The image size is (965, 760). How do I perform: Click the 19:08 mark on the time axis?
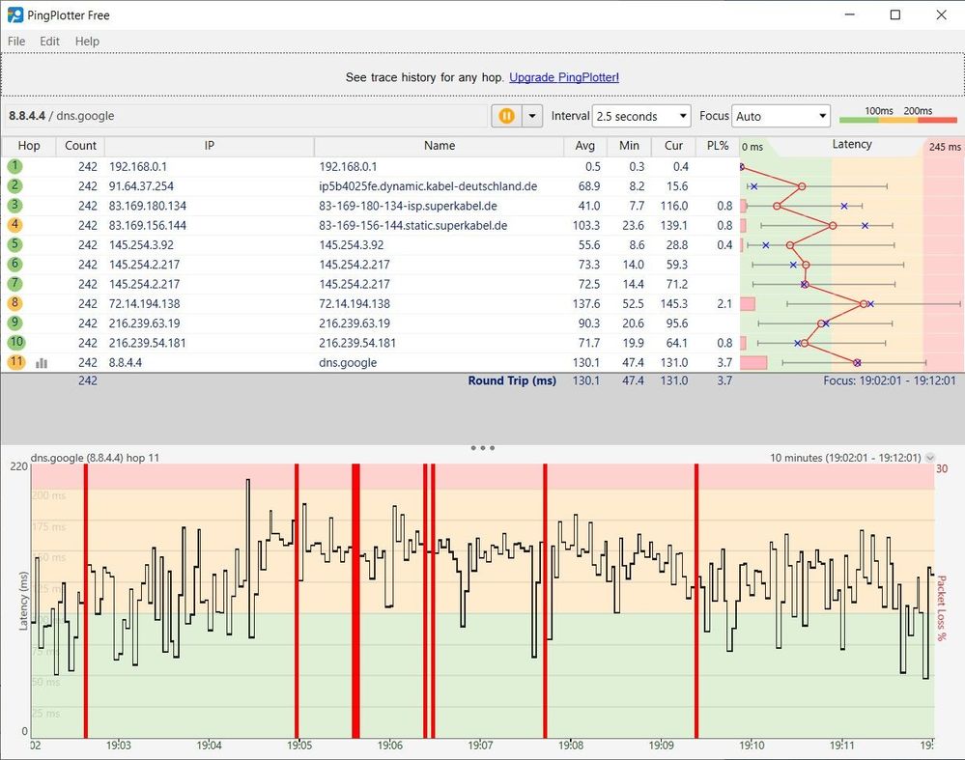point(571,746)
